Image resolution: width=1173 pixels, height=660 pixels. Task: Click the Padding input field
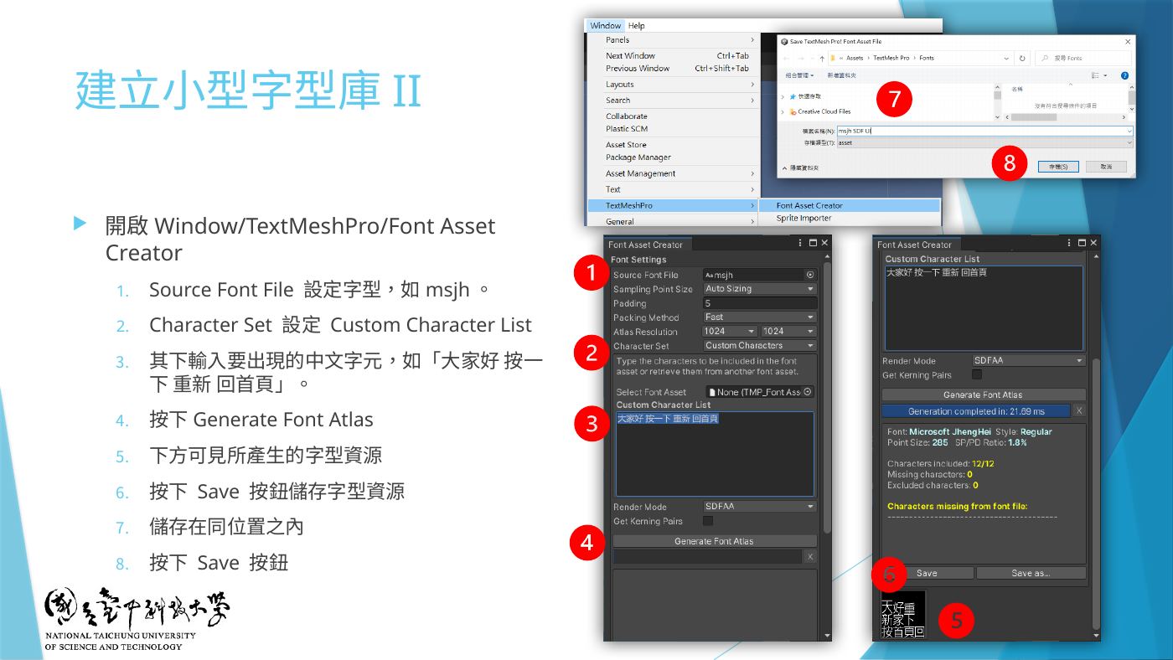coord(759,303)
